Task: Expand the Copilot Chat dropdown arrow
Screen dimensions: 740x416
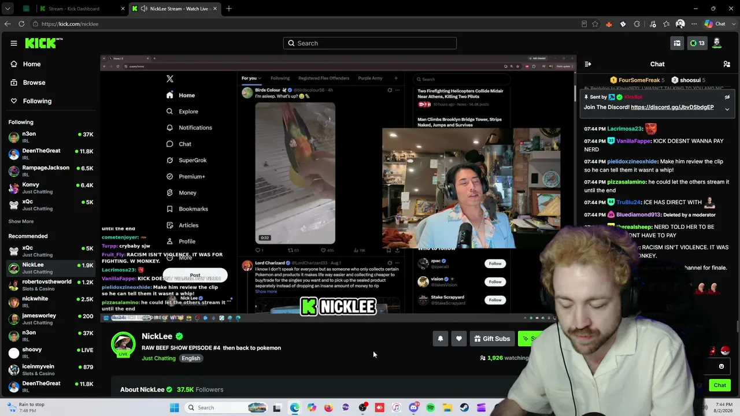Action: pos(733,24)
